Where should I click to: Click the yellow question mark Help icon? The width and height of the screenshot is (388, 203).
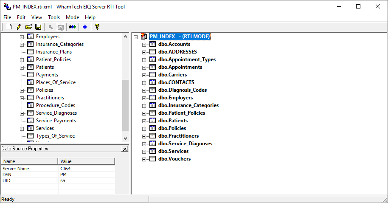[97, 27]
